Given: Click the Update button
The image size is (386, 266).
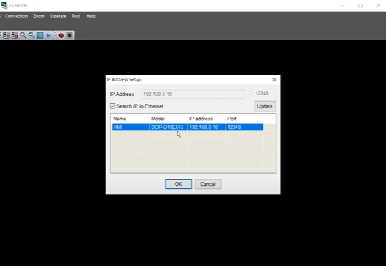Looking at the screenshot, I should click(x=264, y=106).
